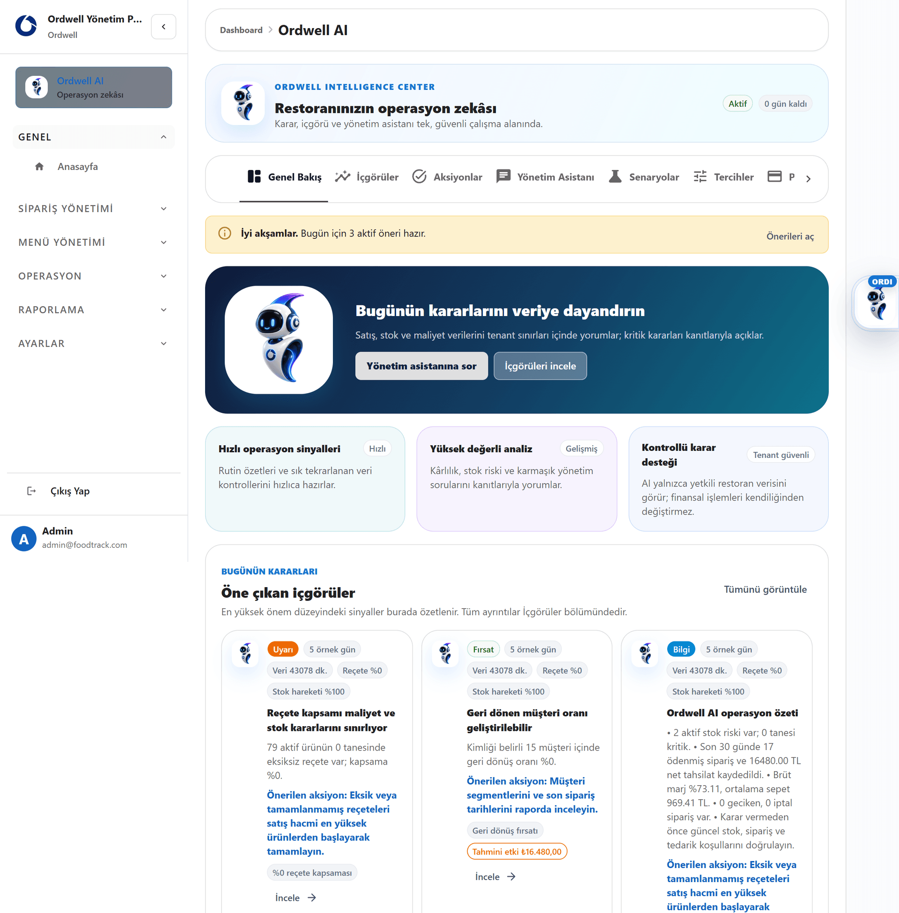Viewport: 899px width, 913px height.
Task: Open the Yönetim Asistanı tab
Action: 545,177
